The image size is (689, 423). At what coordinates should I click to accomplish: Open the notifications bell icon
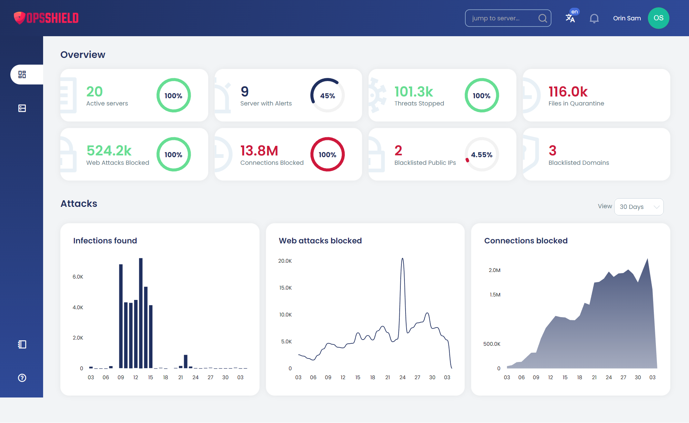pos(594,18)
